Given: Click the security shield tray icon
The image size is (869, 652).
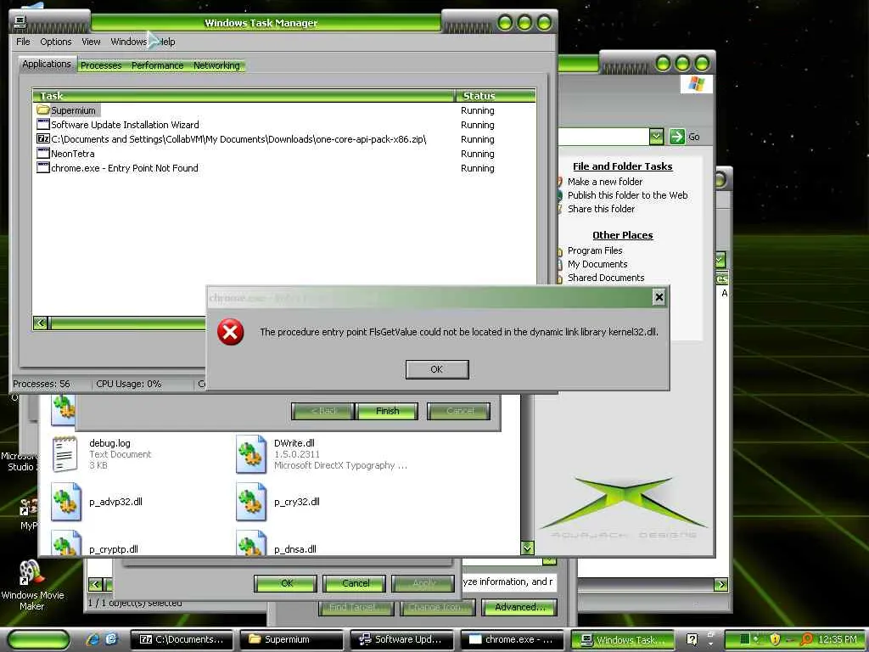Looking at the screenshot, I should [775, 639].
